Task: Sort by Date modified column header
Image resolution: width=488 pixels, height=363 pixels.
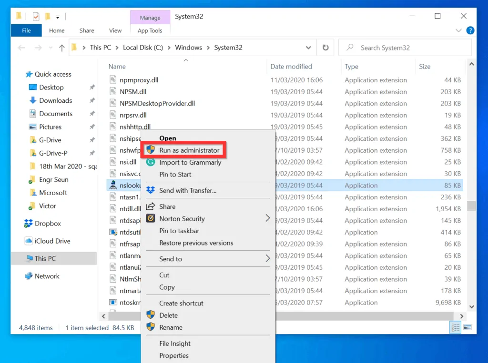Action: (x=291, y=67)
